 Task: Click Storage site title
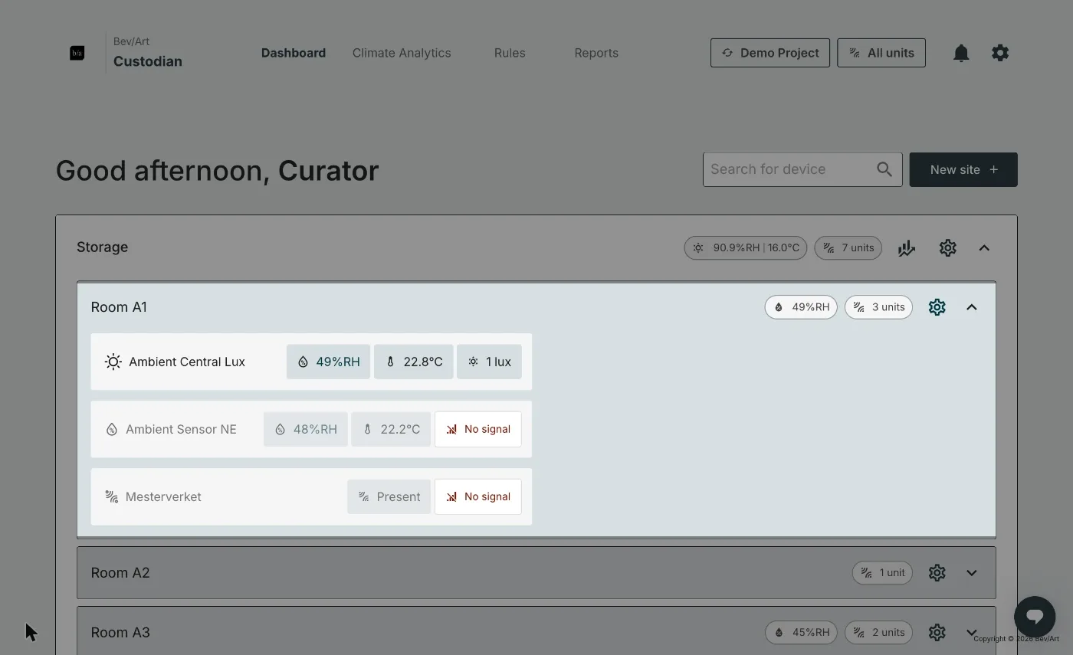[102, 247]
